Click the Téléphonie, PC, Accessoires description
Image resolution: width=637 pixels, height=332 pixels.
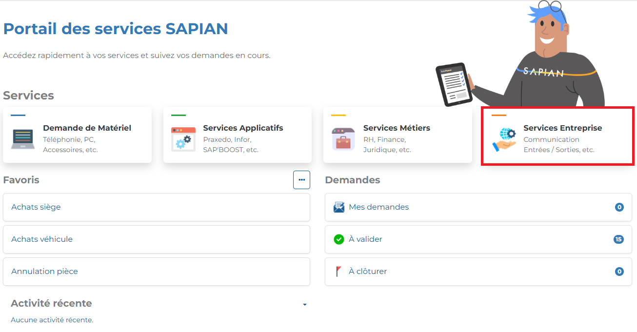(70, 145)
